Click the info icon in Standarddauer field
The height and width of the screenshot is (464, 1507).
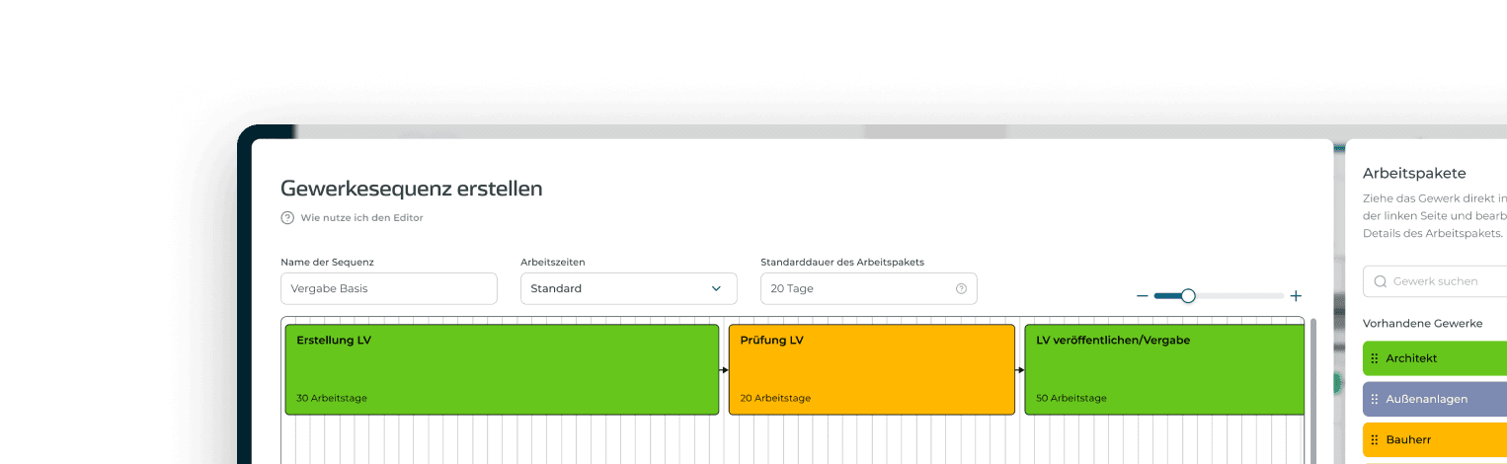[961, 288]
